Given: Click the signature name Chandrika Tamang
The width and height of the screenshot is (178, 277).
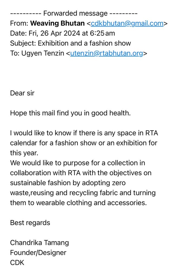Looking at the screenshot, I should click(x=39, y=243).
